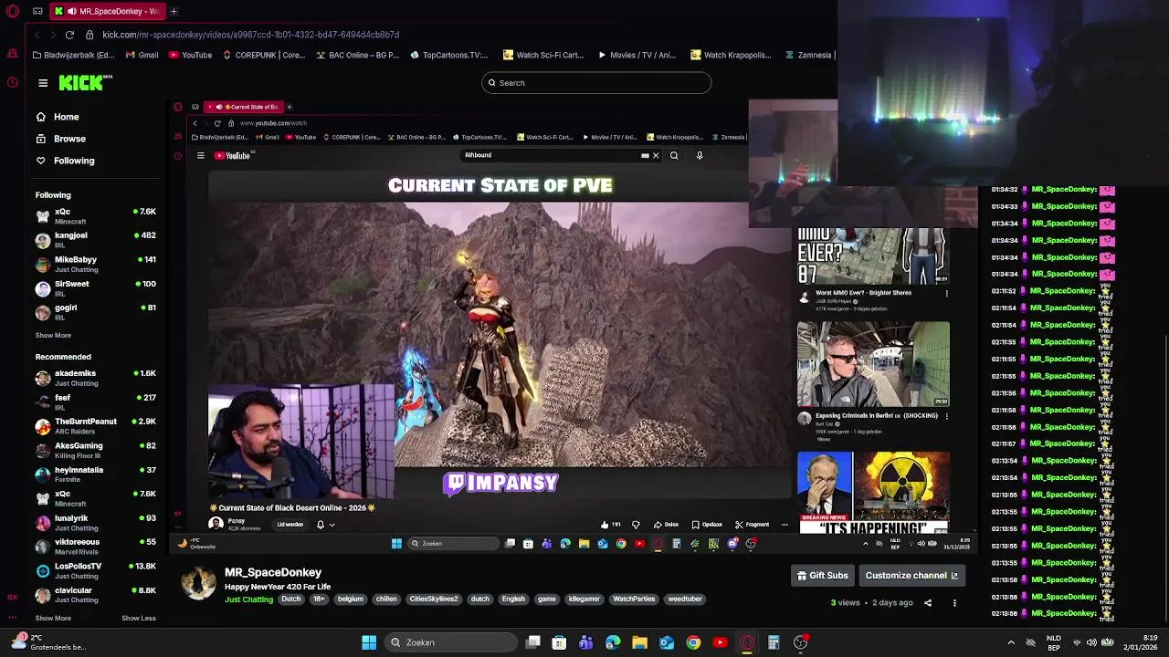Image resolution: width=1169 pixels, height=657 pixels.
Task: Collapse Recommended with Show Less
Action: point(139,618)
